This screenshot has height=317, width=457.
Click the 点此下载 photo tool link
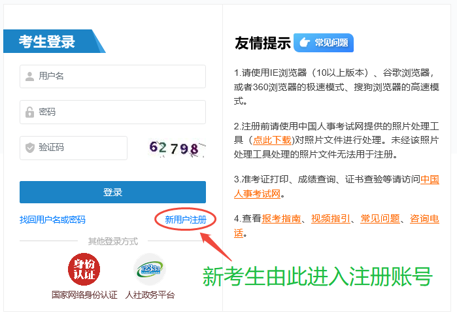[x=273, y=140]
